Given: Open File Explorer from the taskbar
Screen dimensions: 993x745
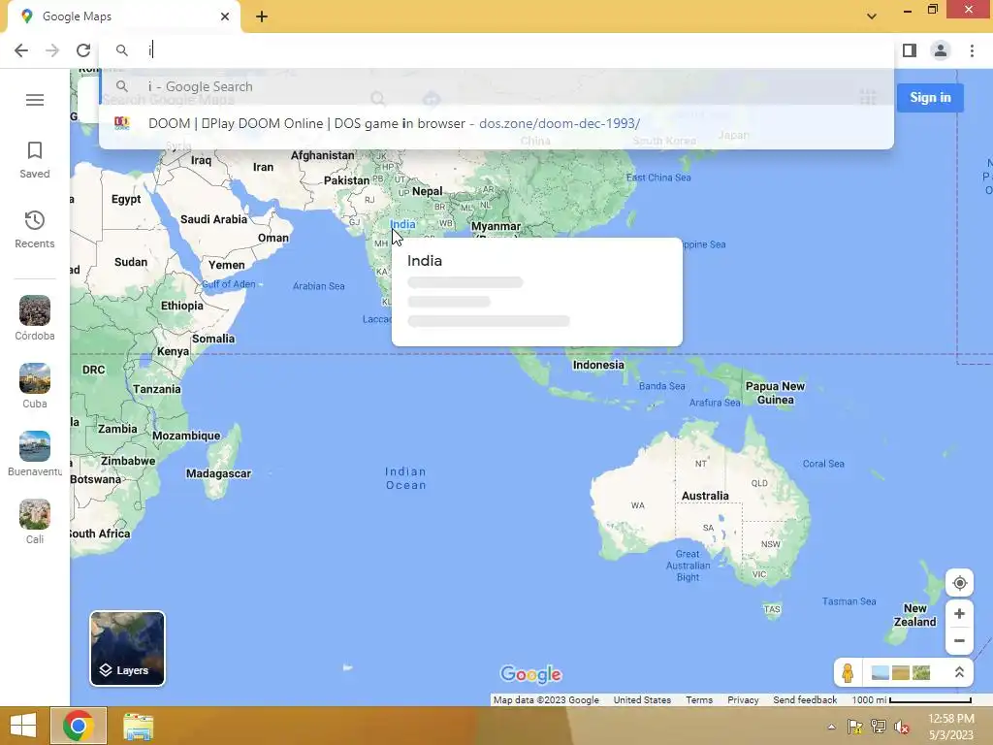Looking at the screenshot, I should tap(138, 726).
